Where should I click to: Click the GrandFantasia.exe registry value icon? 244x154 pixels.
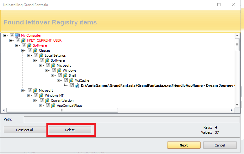click(77, 85)
